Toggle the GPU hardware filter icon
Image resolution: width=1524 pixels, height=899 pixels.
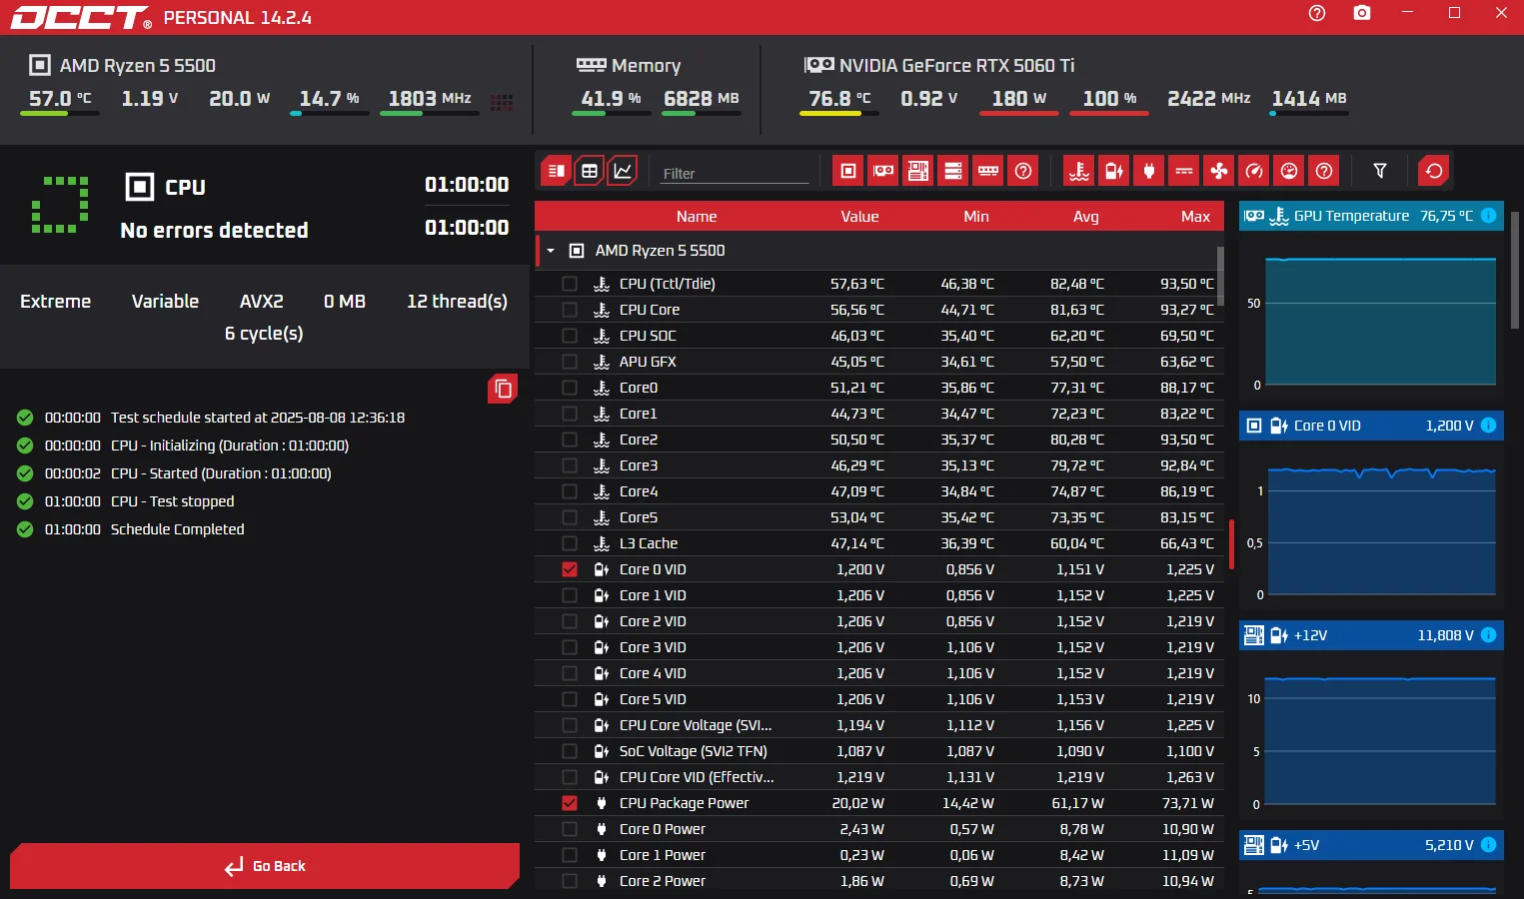(883, 171)
